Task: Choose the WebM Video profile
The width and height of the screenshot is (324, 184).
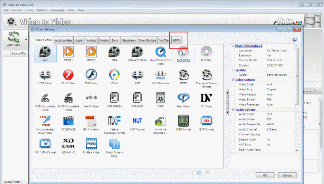Action: click(92, 98)
